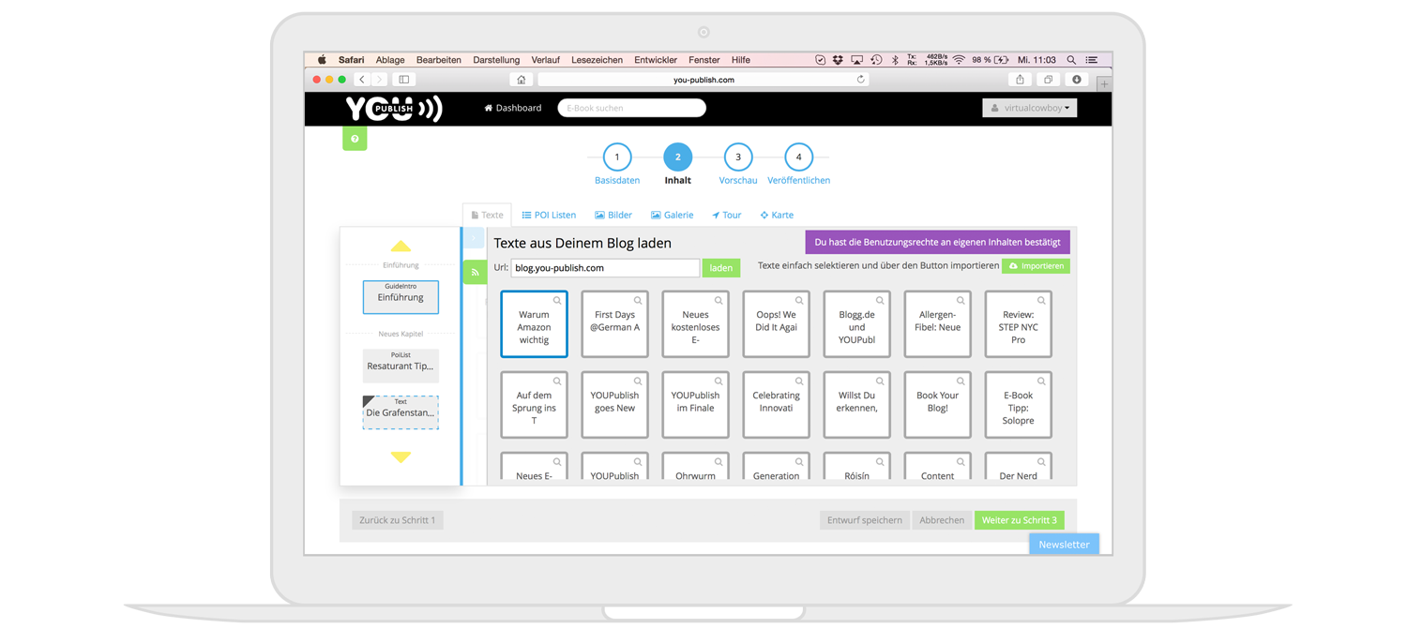Click magnifier on 'Auf dem Sprung ins T' card
Image resolution: width=1407 pixels, height=643 pixels.
click(x=557, y=381)
